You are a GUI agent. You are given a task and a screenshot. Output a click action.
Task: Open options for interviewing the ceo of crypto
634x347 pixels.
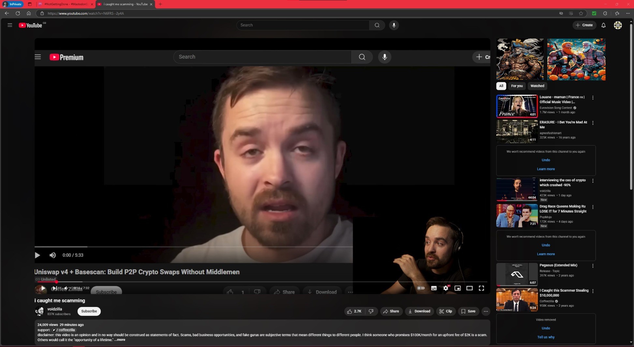click(593, 181)
